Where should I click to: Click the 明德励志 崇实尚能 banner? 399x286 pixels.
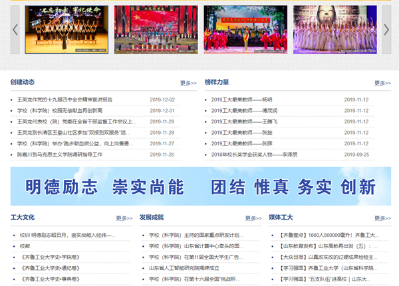200,186
